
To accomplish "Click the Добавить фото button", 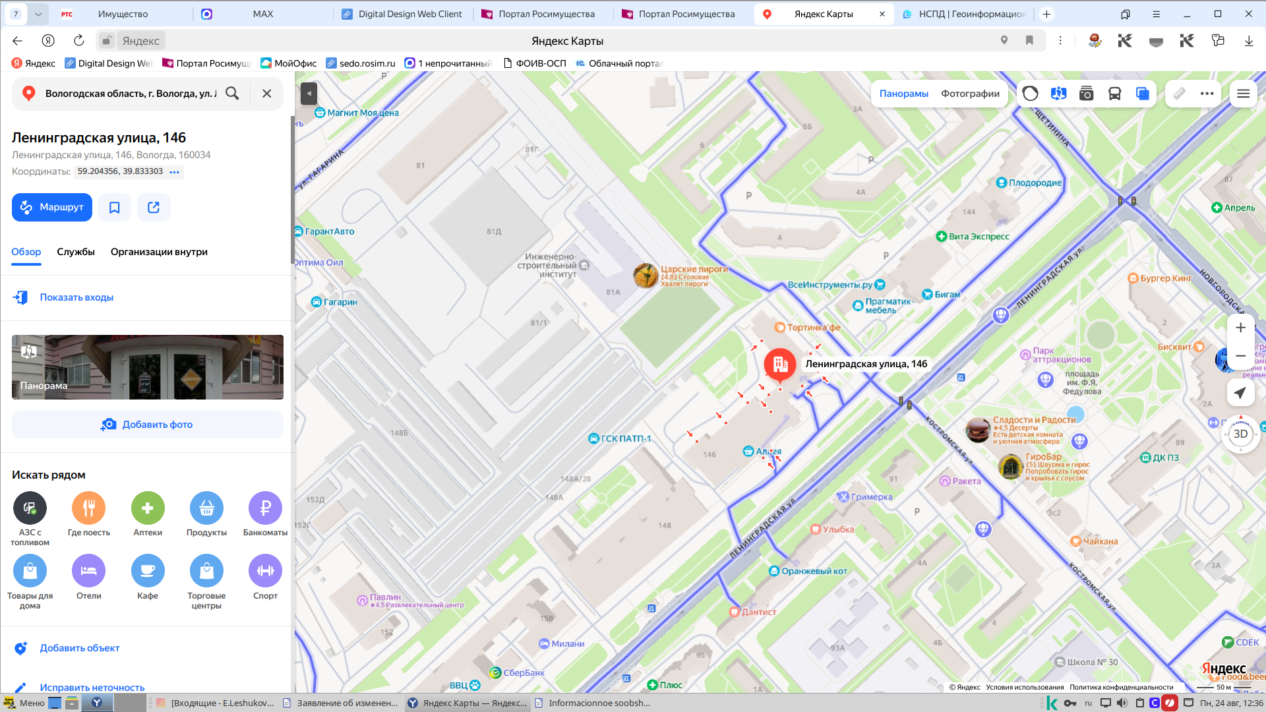I will tap(148, 425).
